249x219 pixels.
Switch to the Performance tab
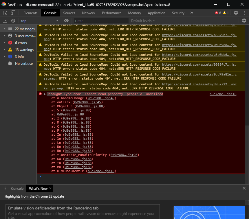pyautogui.click(x=112, y=13)
